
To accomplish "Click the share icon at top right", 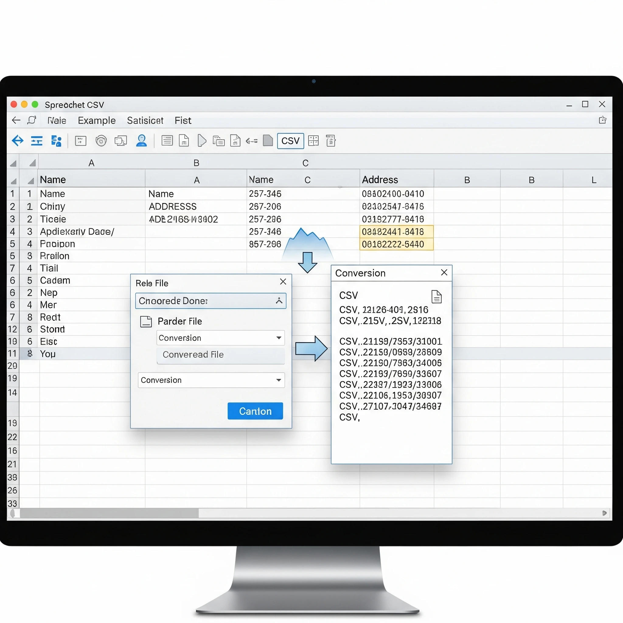I will [x=602, y=120].
